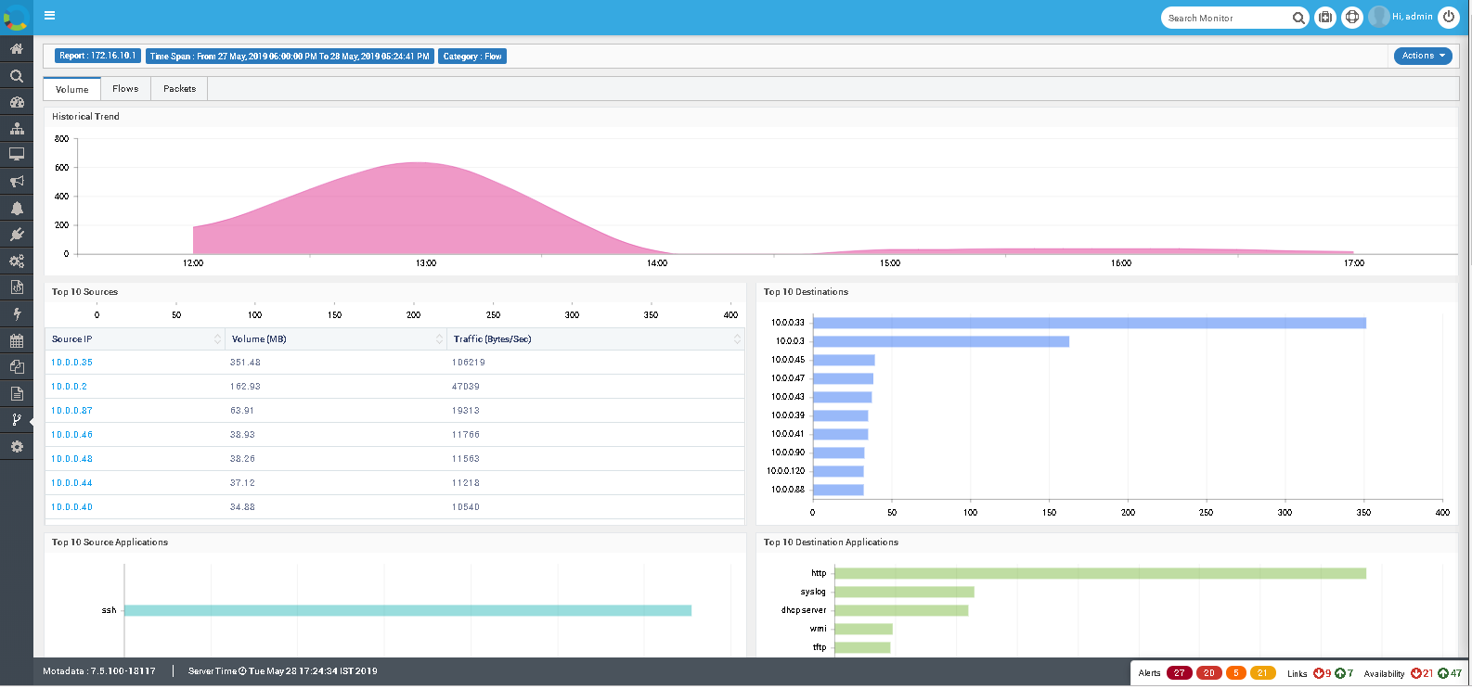Open source IP 10.0.0.44 link
This screenshot has height=689, width=1472.
pyautogui.click(x=71, y=483)
